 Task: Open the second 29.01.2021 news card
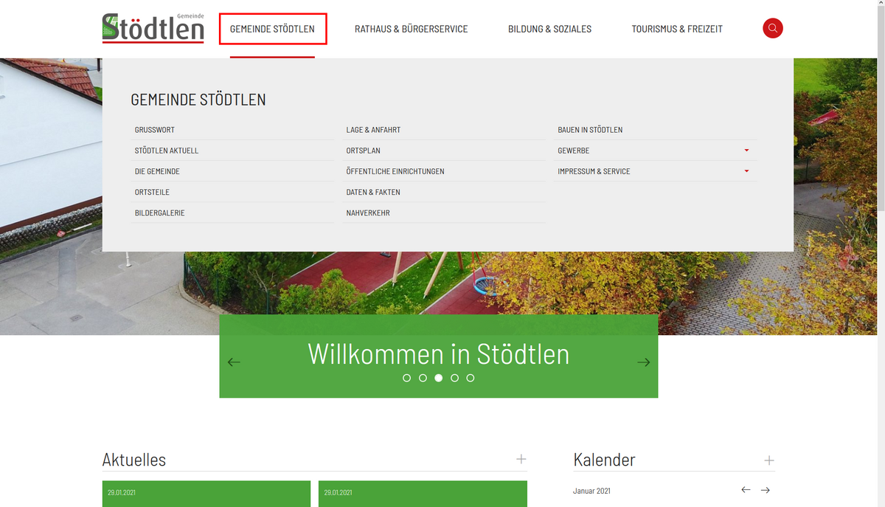pyautogui.click(x=423, y=494)
